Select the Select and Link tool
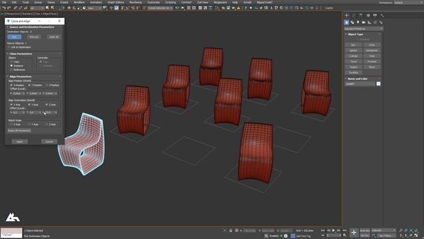424x239 pixels. coord(15,8)
